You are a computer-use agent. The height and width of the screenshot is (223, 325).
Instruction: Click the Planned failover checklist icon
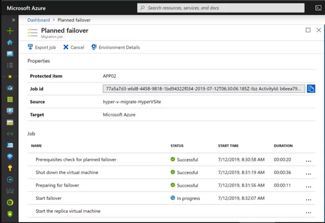click(32, 33)
